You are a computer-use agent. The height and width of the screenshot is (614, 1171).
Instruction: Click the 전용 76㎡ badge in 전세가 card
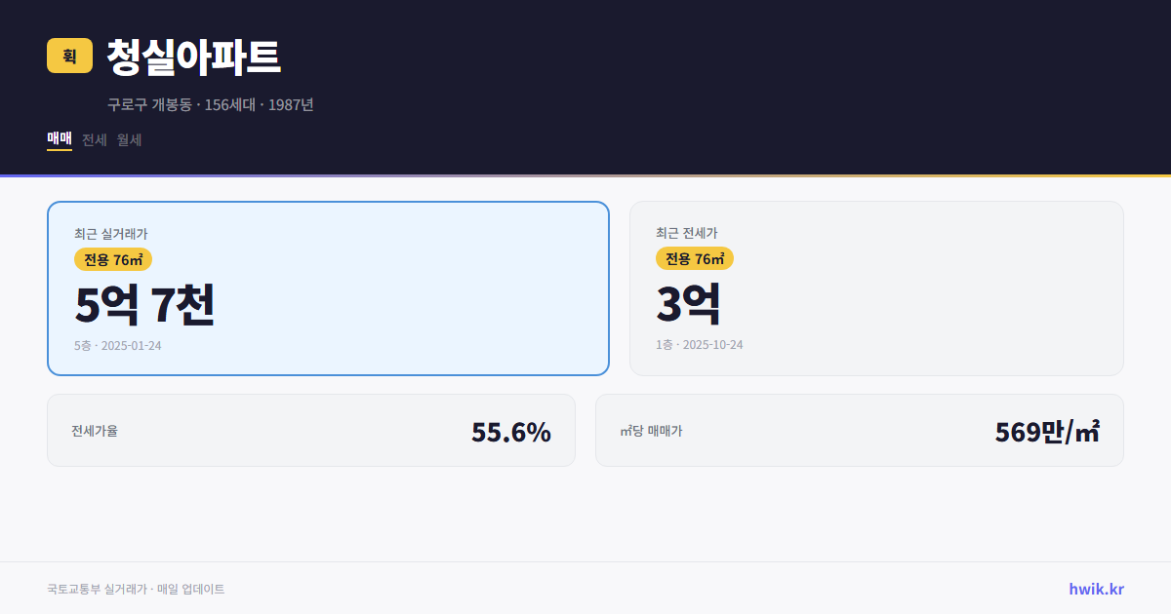click(x=695, y=258)
